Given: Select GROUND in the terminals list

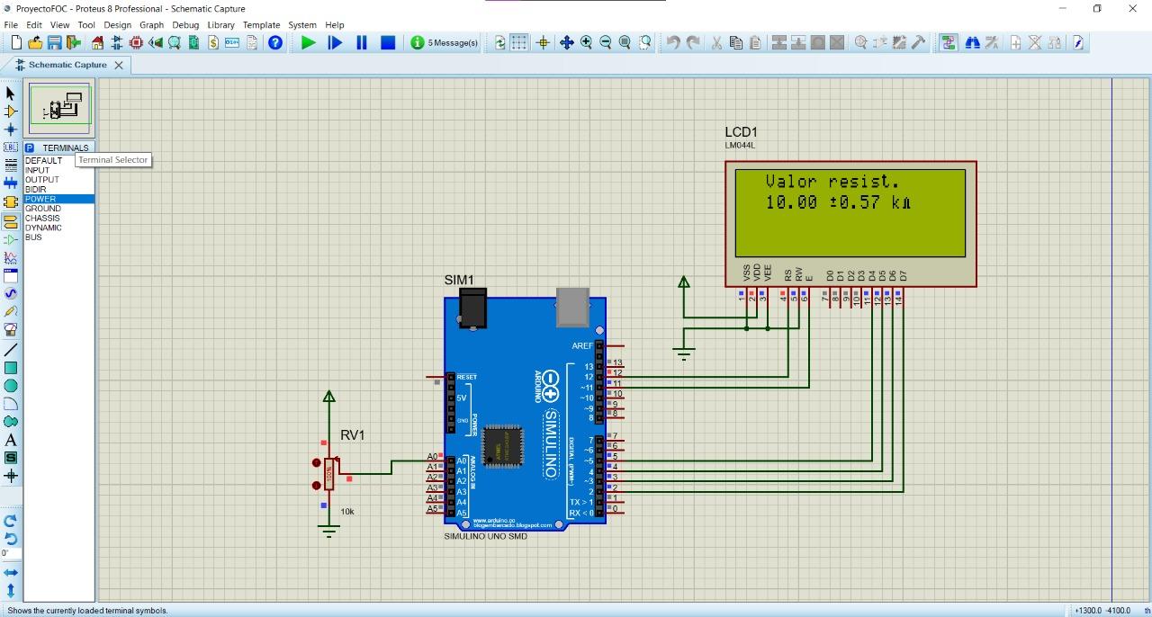Looking at the screenshot, I should click(x=59, y=209).
